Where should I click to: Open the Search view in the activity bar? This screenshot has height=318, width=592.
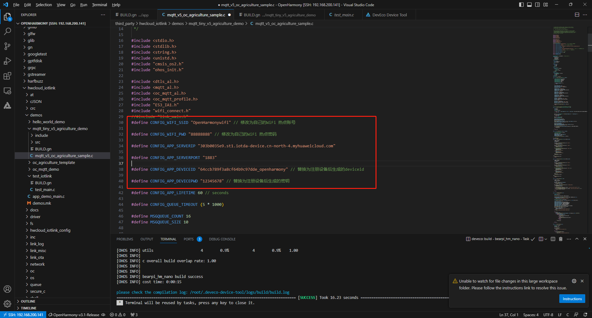pos(7,31)
